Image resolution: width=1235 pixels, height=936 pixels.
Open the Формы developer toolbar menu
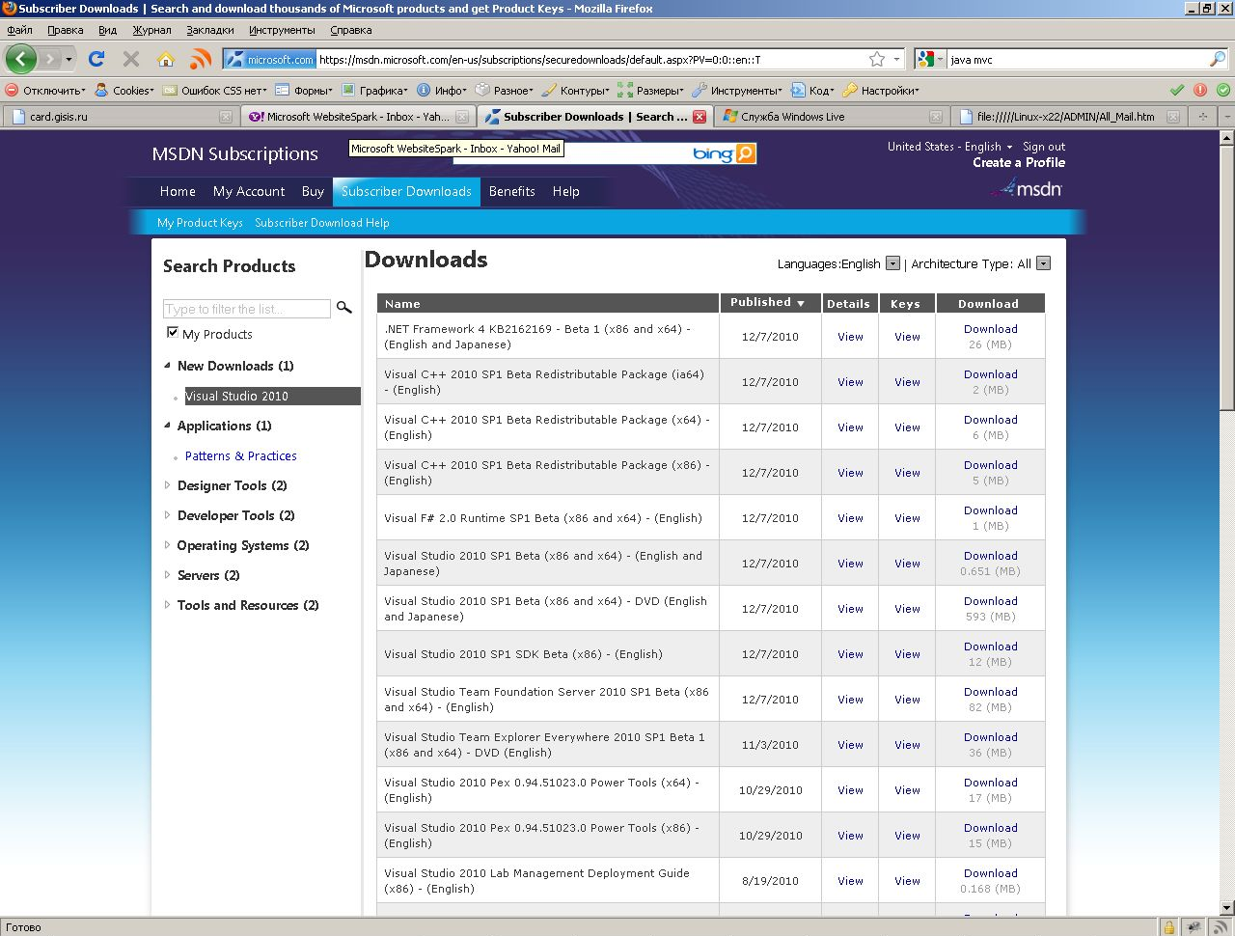coord(304,90)
